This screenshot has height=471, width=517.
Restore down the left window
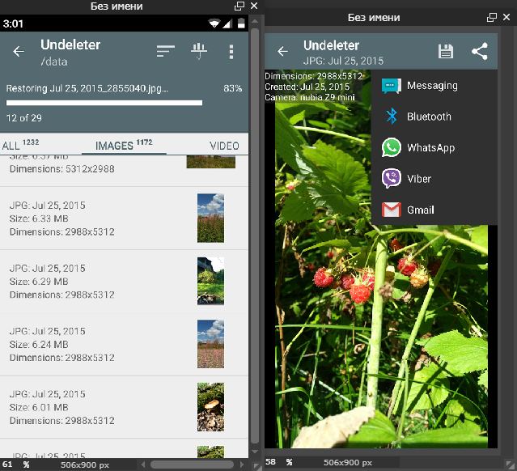[239, 6]
